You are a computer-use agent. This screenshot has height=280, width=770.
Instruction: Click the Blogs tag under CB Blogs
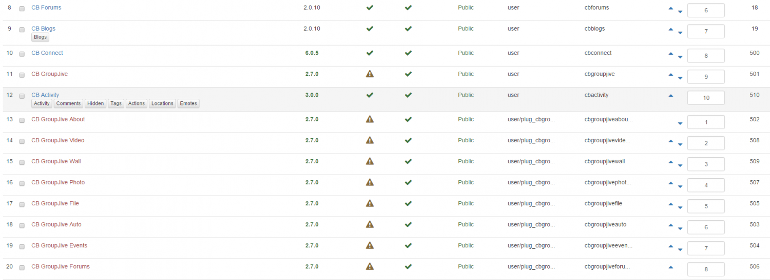[x=40, y=37]
